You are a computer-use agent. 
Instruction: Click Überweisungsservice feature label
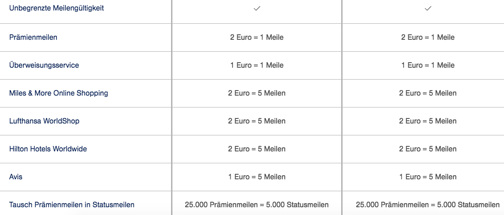[44, 65]
